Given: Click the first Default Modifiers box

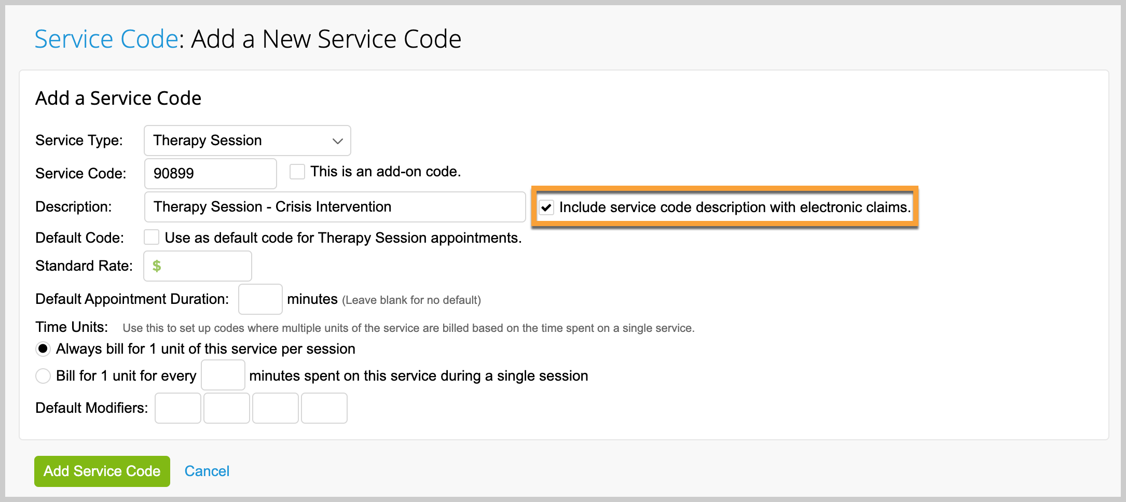Looking at the screenshot, I should coord(178,408).
